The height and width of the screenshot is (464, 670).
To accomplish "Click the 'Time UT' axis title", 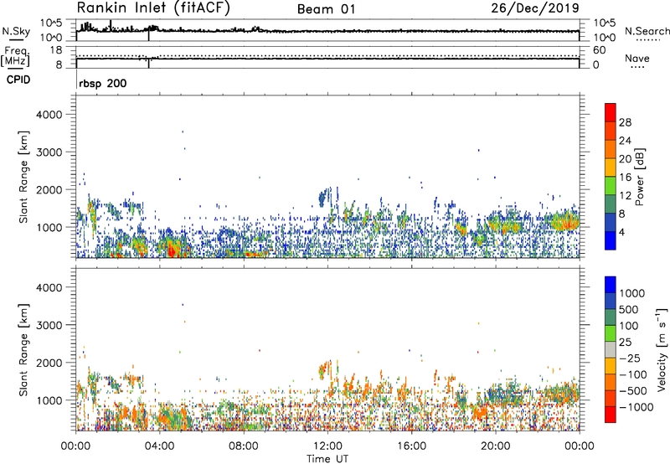I will 327,459.
